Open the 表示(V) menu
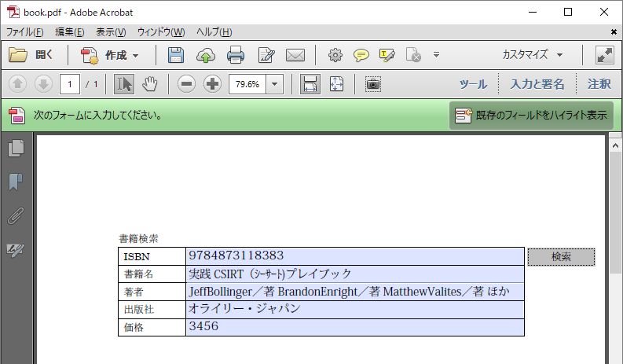 110,31
